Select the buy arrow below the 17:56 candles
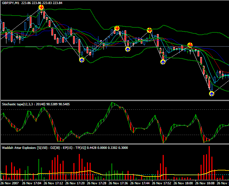The width and height of the screenshot is (229, 186). (x=163, y=62)
